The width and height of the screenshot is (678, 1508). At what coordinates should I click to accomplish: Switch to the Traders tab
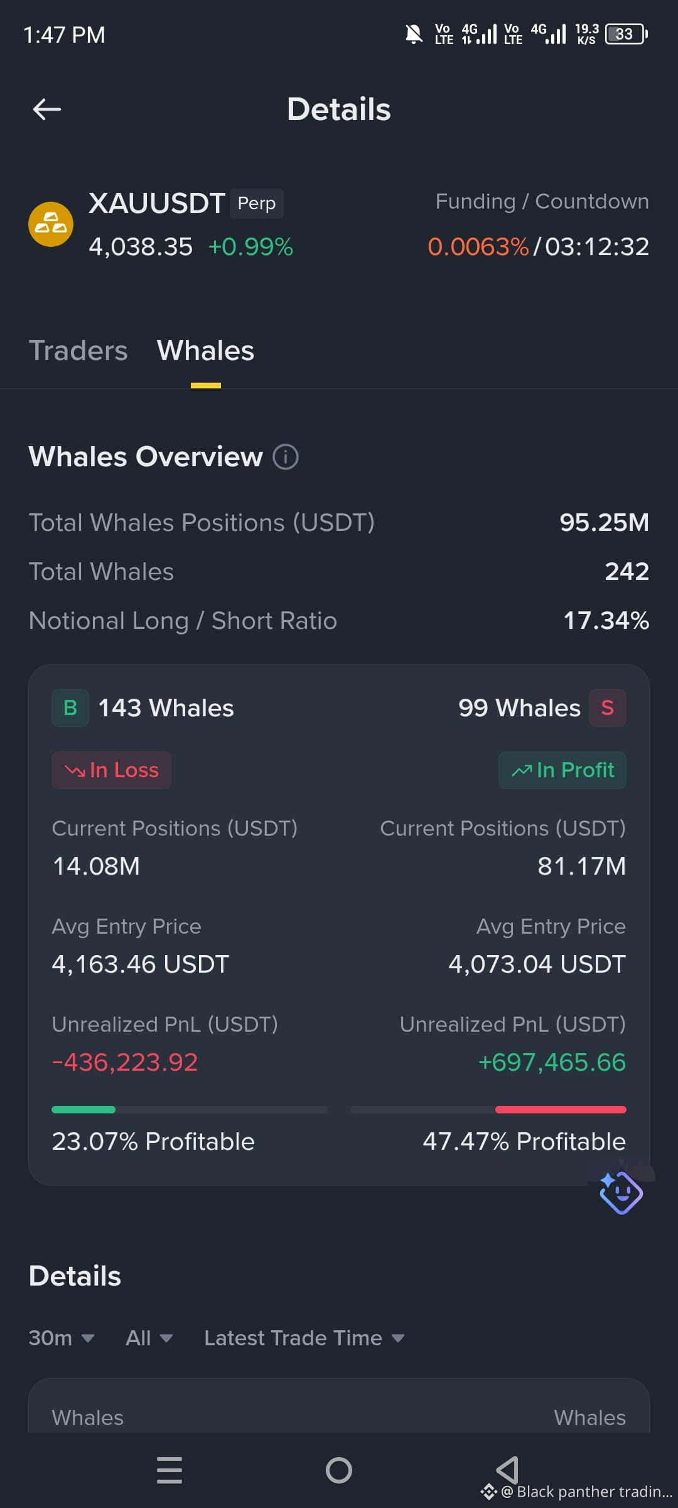tap(78, 351)
